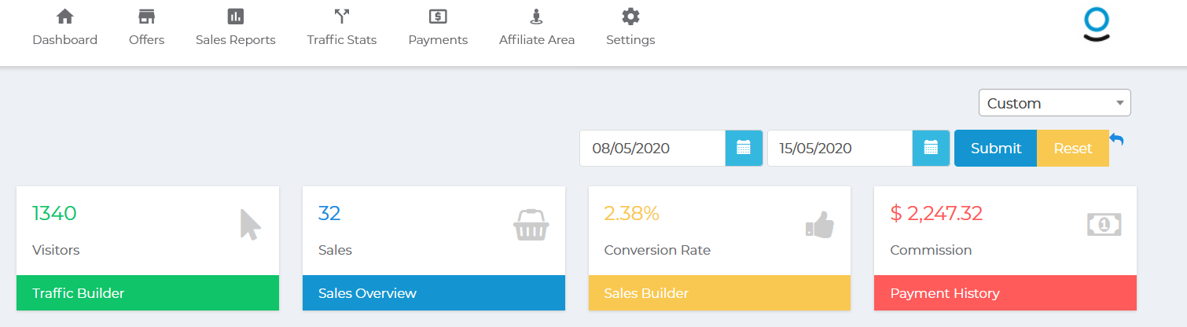Open the end date calendar picker

tap(931, 148)
